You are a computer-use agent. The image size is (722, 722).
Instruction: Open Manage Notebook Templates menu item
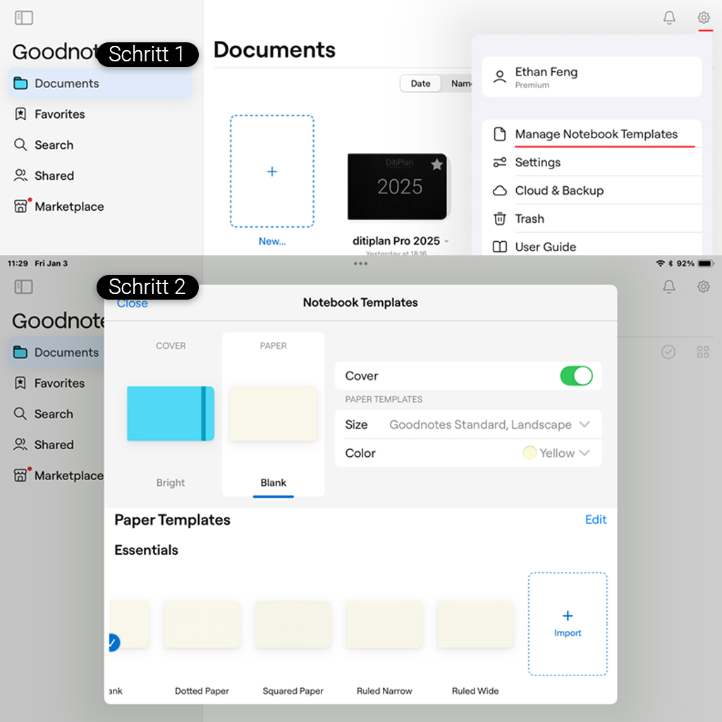(592, 134)
